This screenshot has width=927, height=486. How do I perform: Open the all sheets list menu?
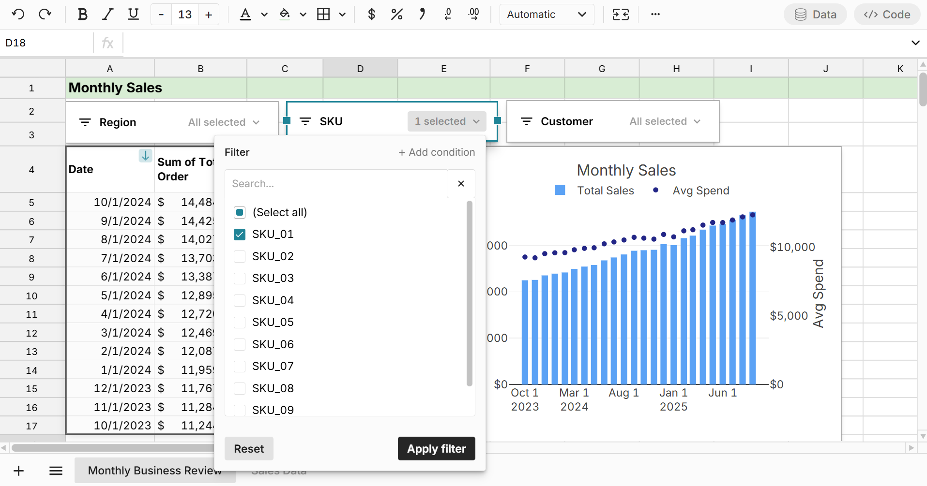tap(56, 471)
